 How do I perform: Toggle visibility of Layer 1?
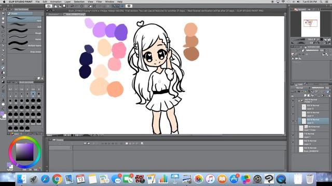(x=293, y=135)
